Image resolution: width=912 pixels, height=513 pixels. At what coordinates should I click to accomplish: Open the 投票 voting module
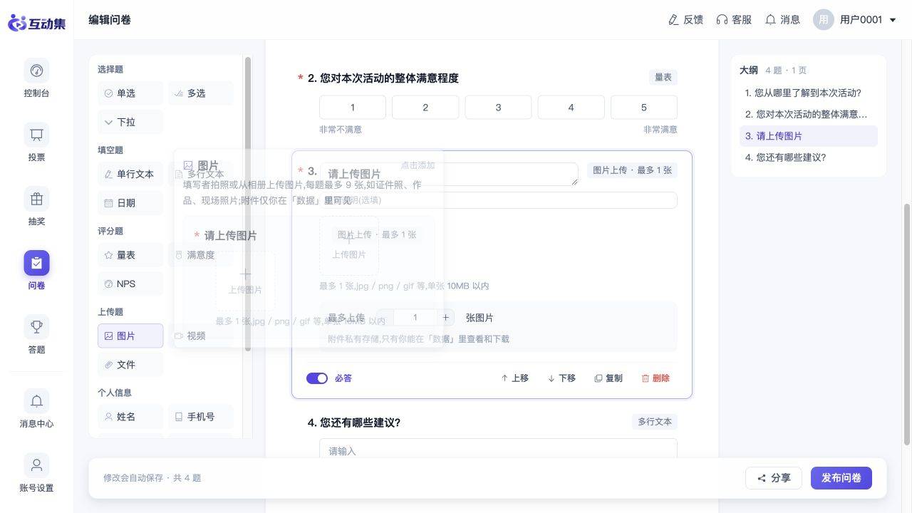pos(36,142)
